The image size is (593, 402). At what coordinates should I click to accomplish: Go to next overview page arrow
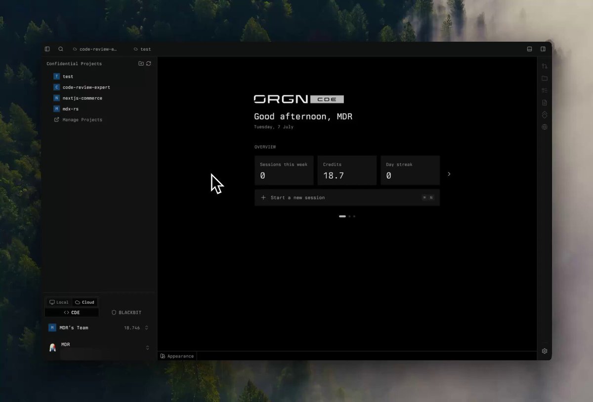click(449, 174)
